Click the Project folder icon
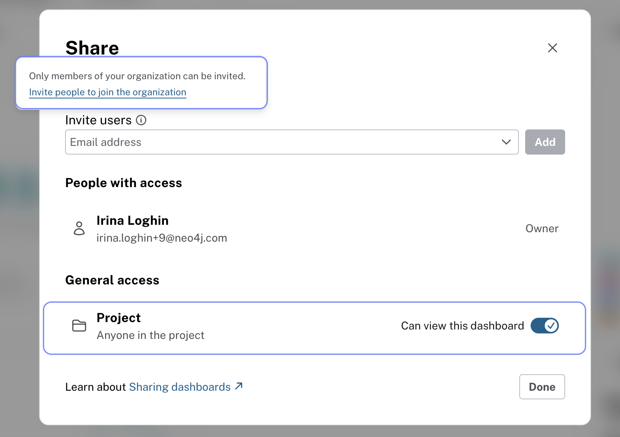The image size is (620, 437). [79, 326]
